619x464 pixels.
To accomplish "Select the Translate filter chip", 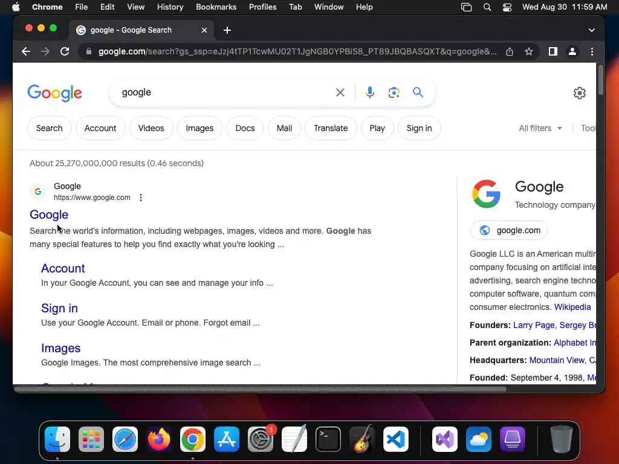I will pyautogui.click(x=331, y=128).
